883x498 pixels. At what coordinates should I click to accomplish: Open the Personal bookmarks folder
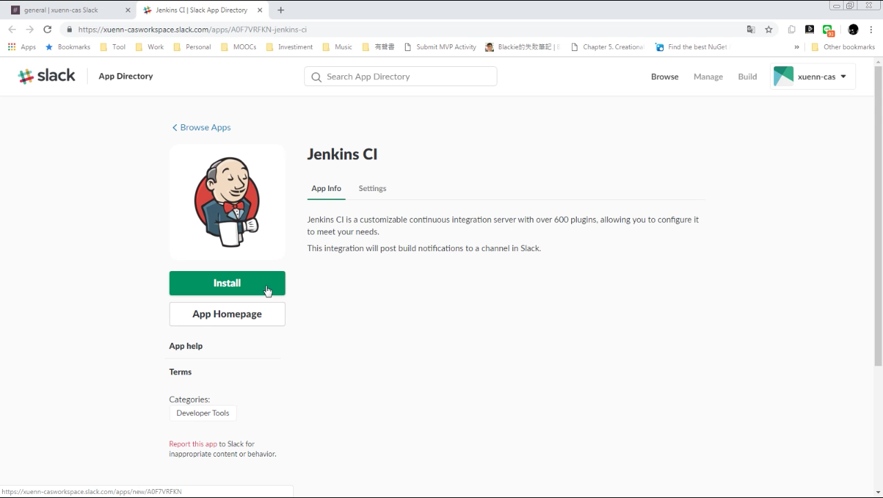pyautogui.click(x=192, y=47)
